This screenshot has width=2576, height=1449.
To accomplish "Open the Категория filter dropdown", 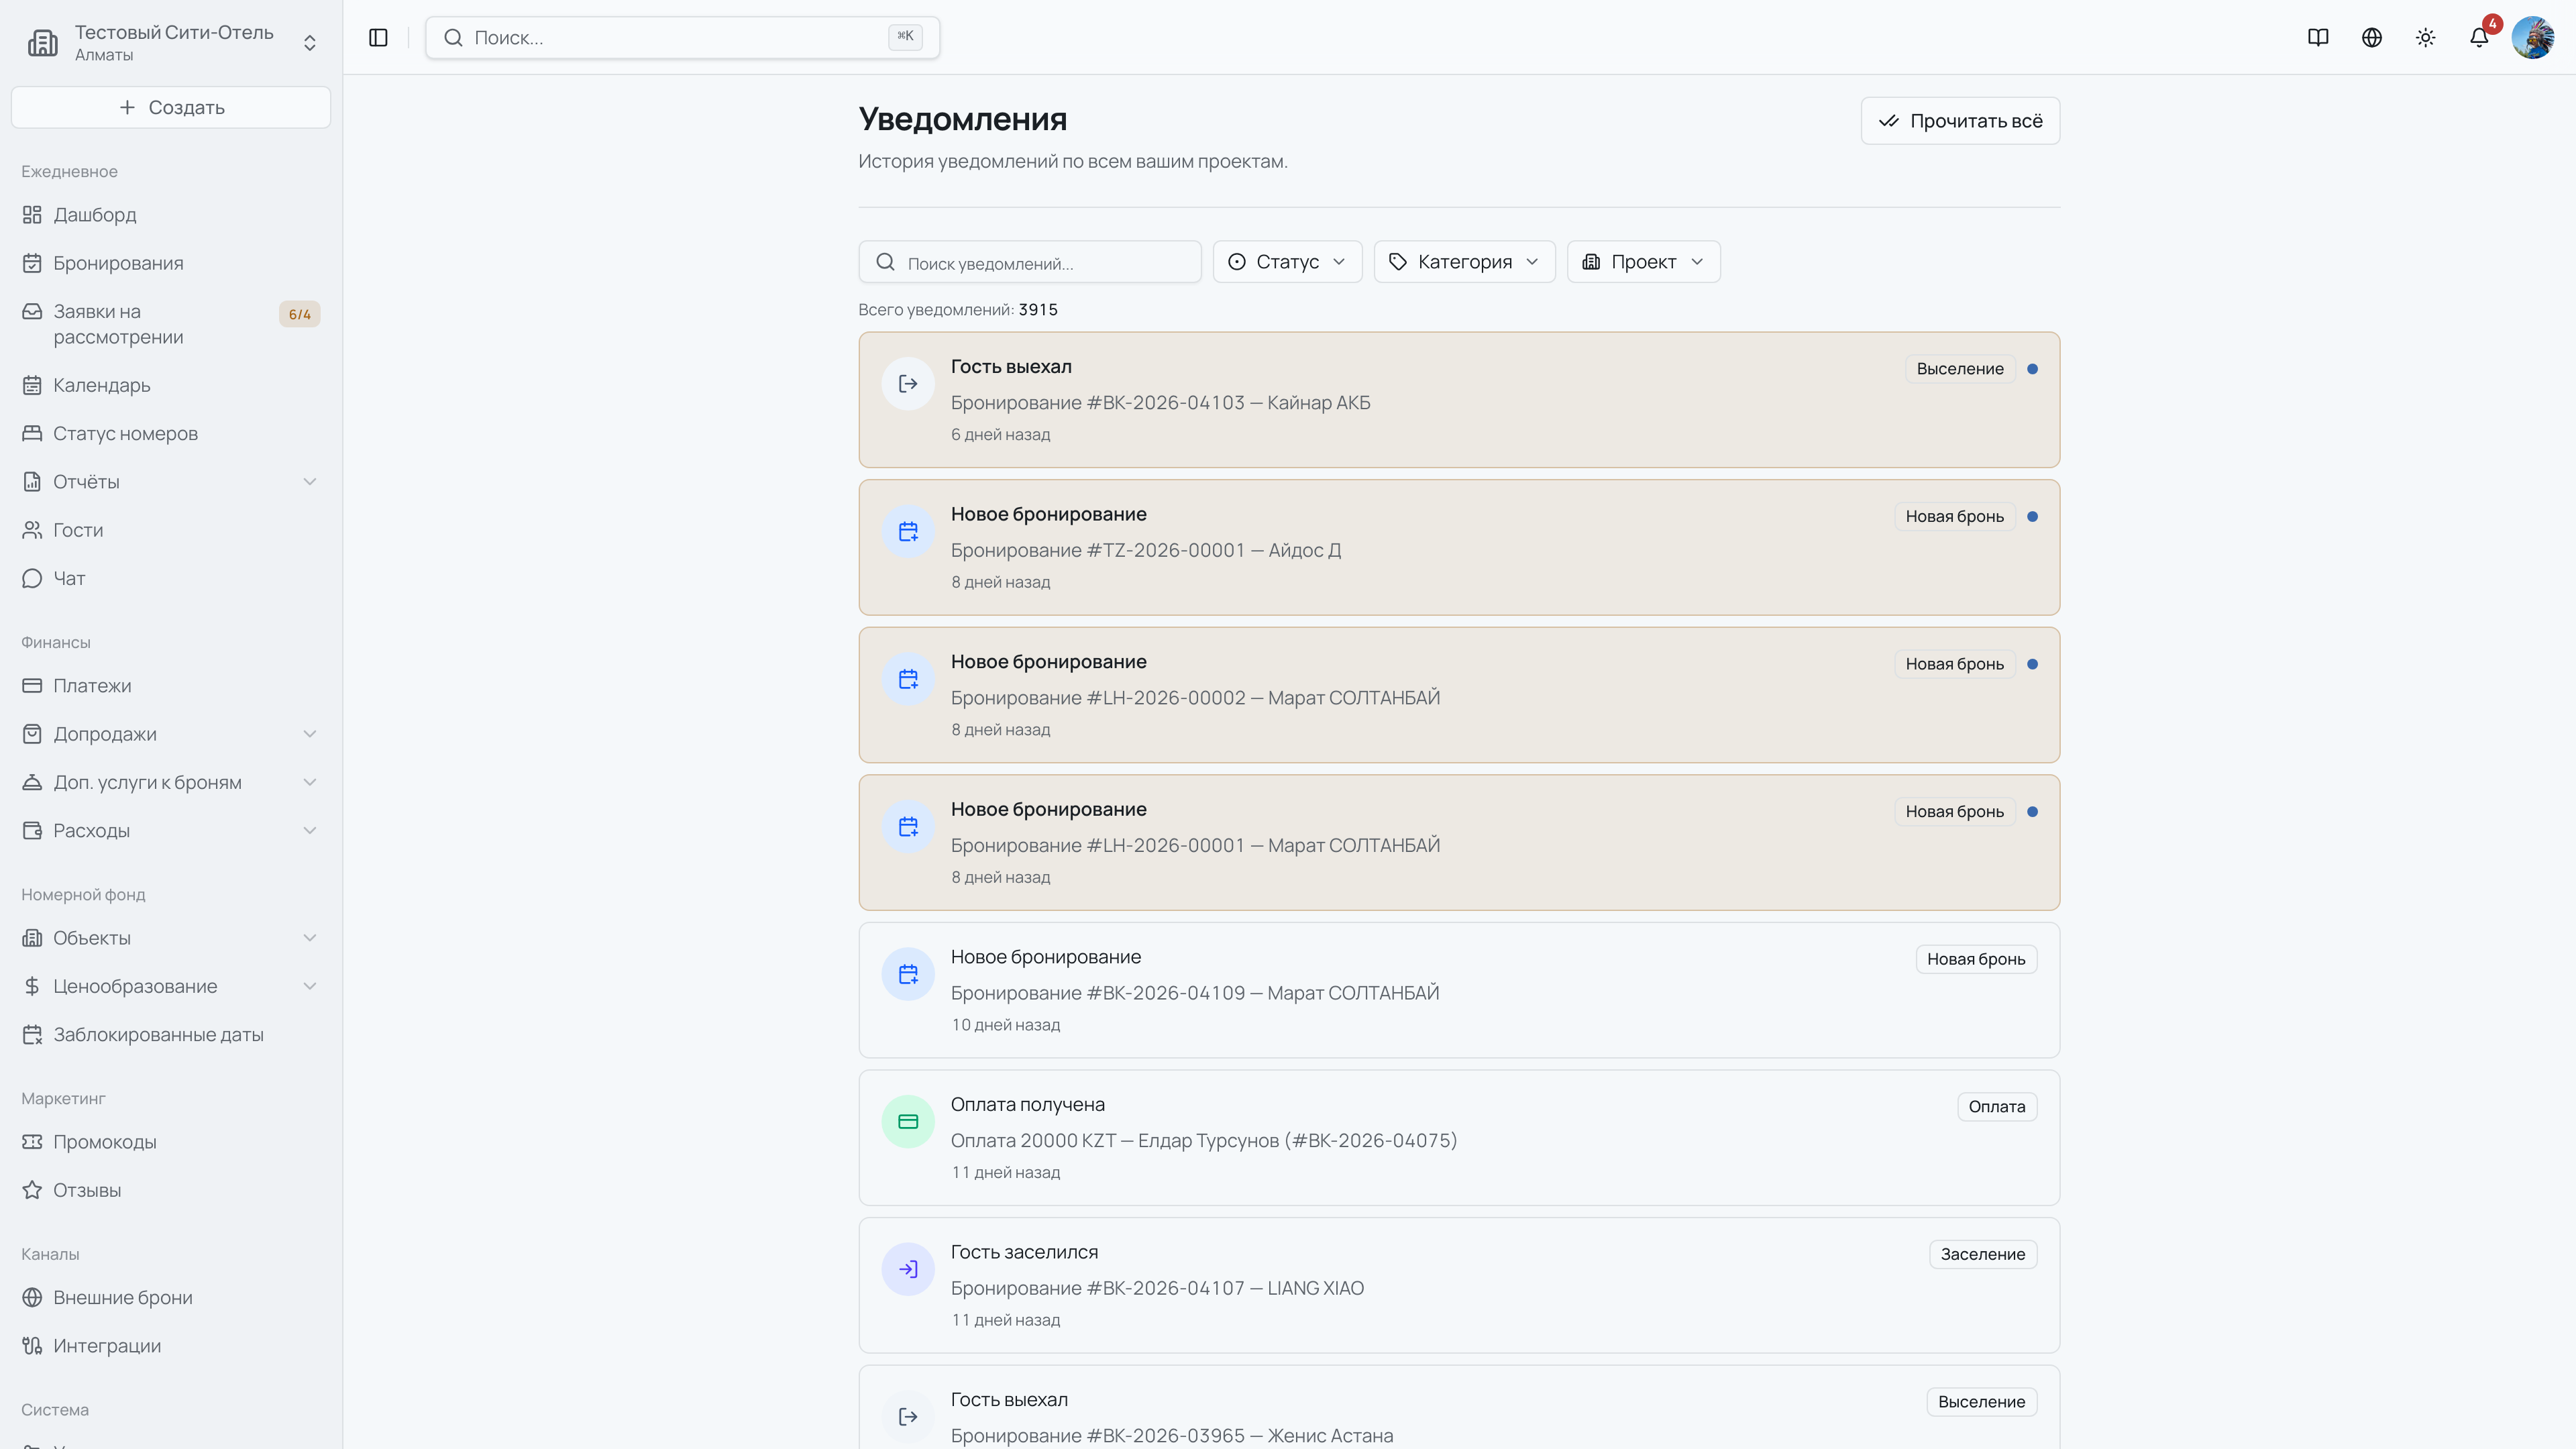I will pos(1464,262).
